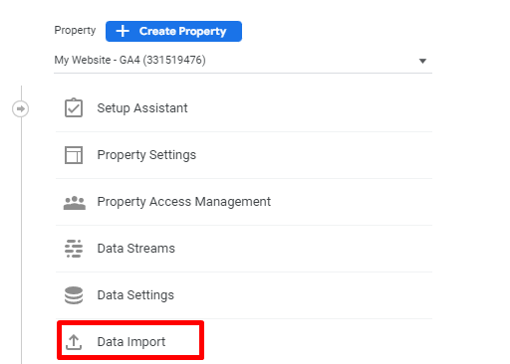This screenshot has height=364, width=510.
Task: Open Data Streams text link
Action: 135,249
